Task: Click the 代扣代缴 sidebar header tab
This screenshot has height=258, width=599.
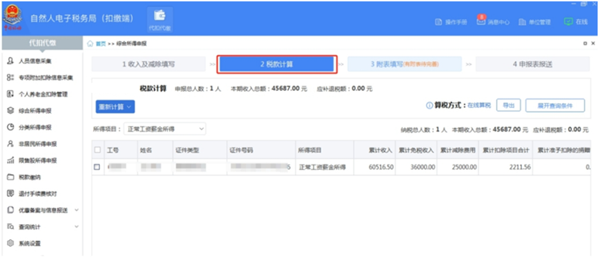Action: point(42,43)
